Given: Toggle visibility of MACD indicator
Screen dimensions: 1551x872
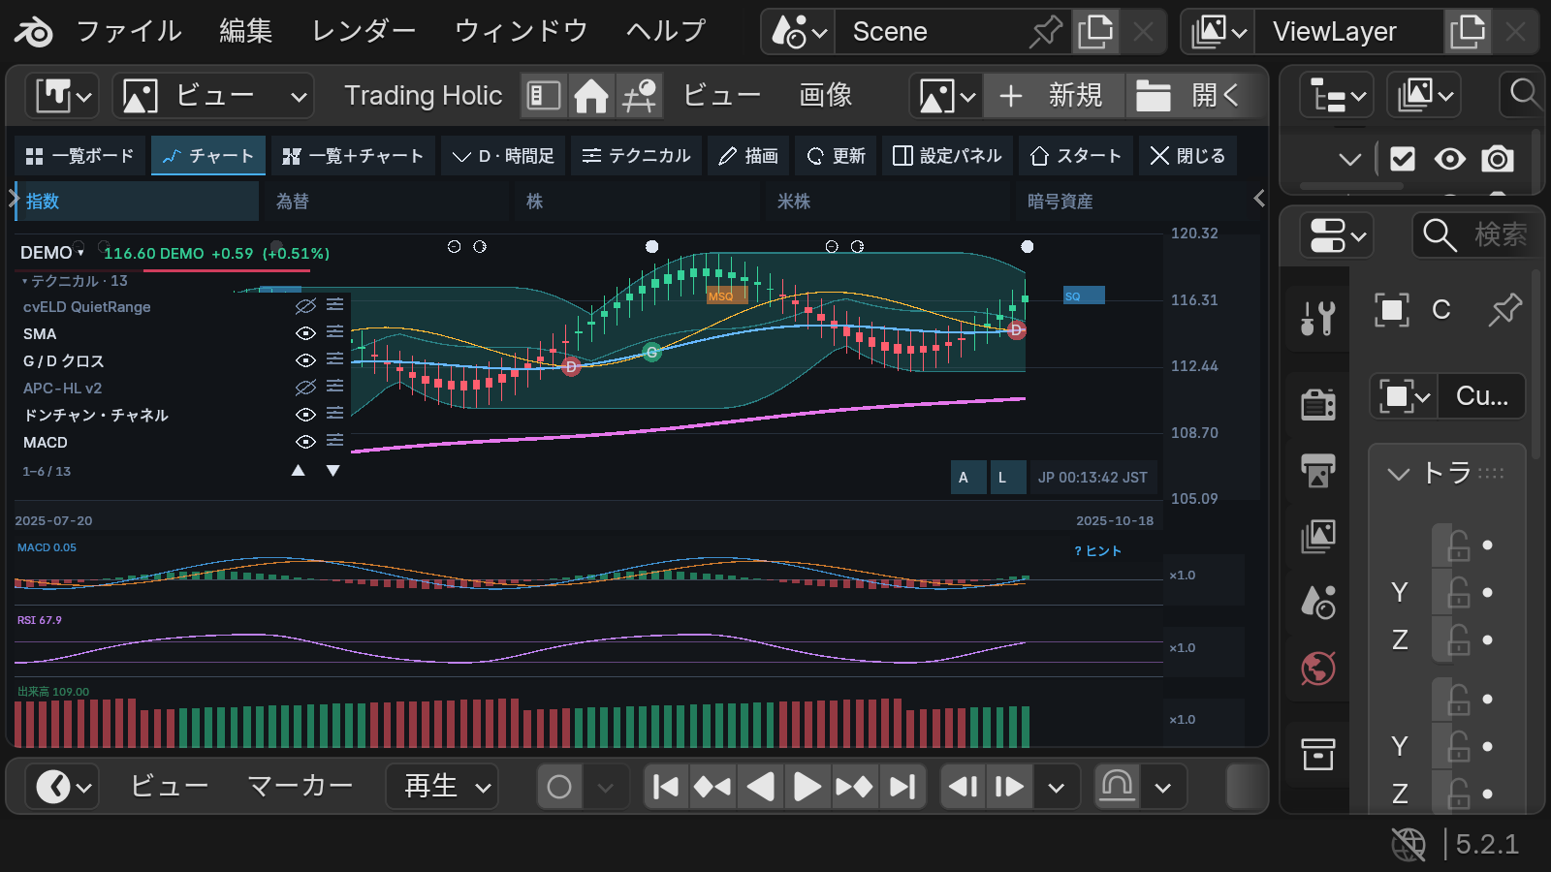Looking at the screenshot, I should [305, 442].
